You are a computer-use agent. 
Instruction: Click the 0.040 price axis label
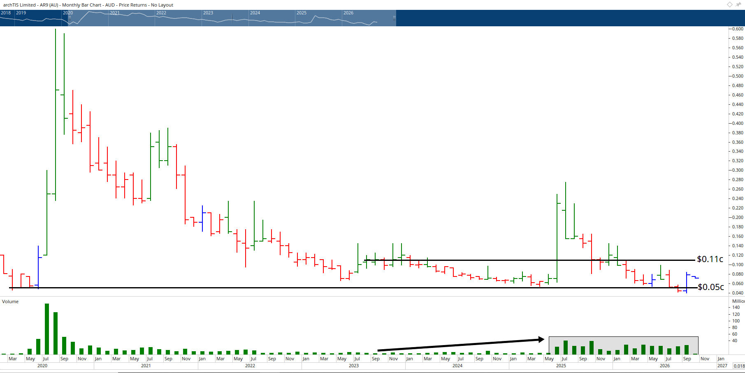(x=738, y=293)
